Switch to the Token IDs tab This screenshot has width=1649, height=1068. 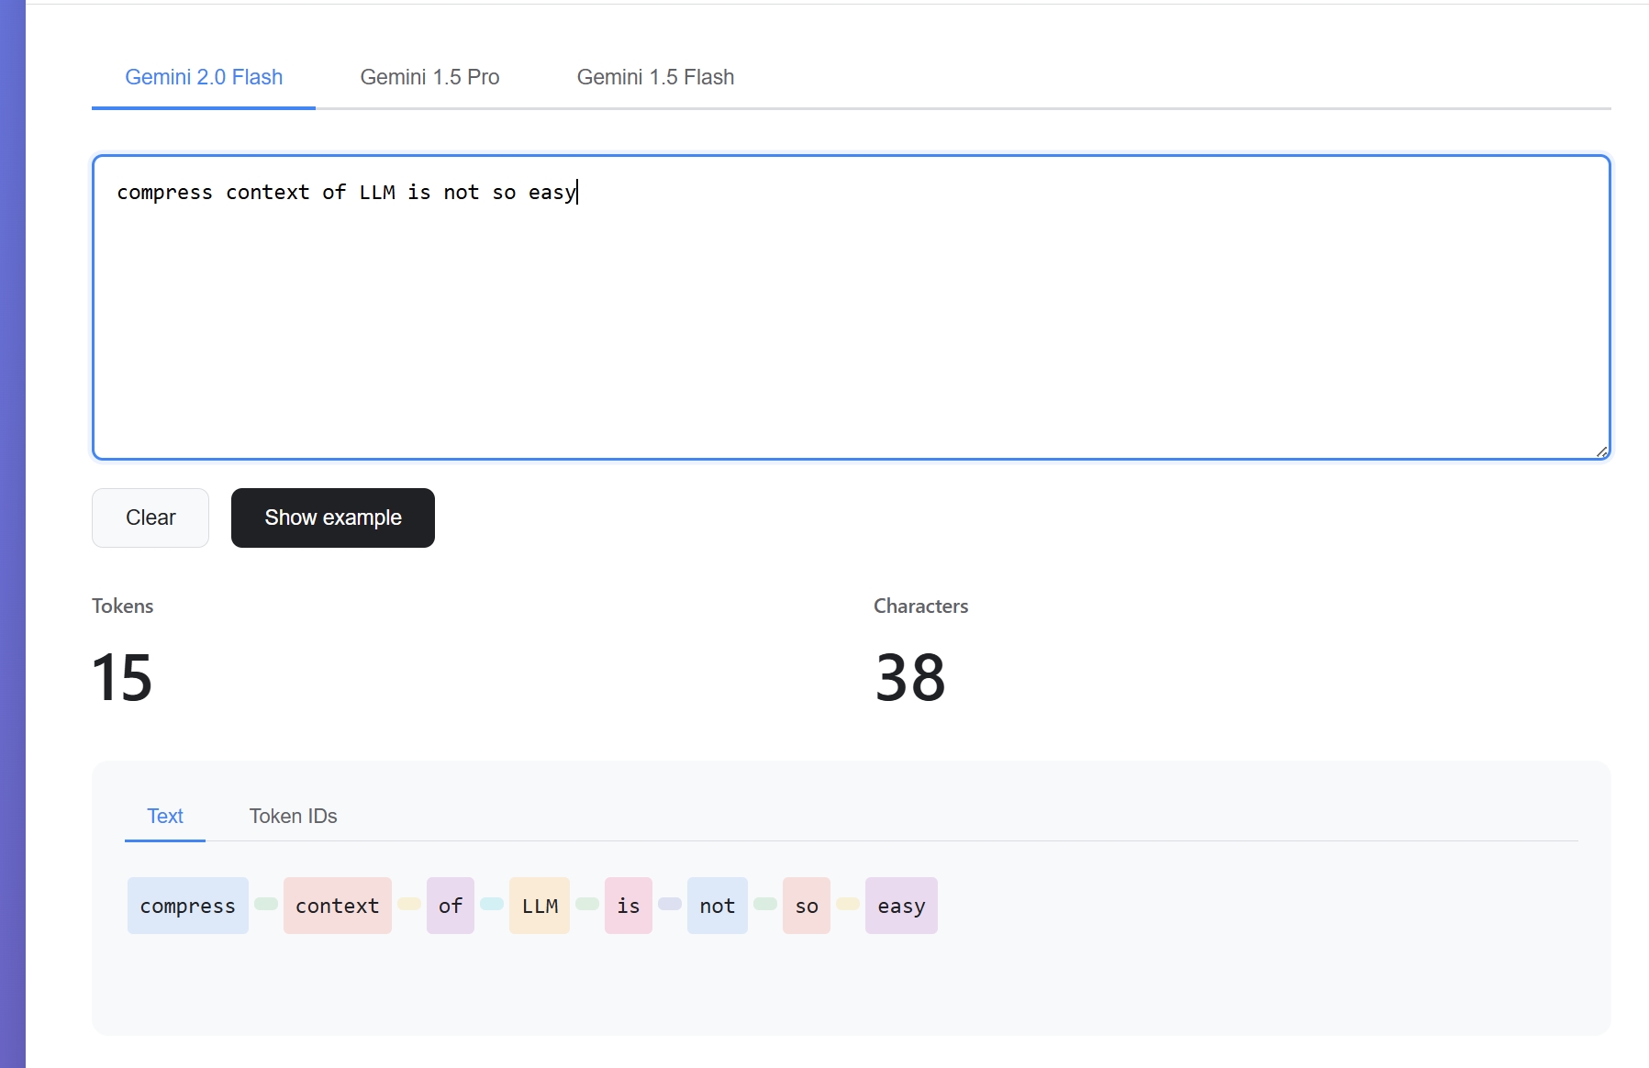pyautogui.click(x=293, y=817)
